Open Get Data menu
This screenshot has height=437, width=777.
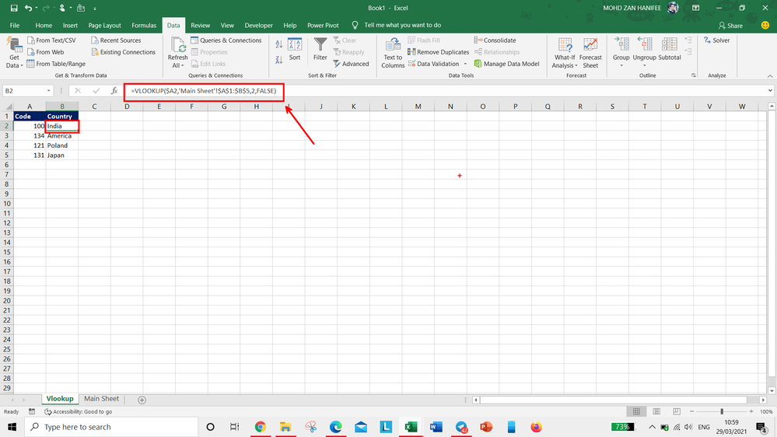pos(14,53)
